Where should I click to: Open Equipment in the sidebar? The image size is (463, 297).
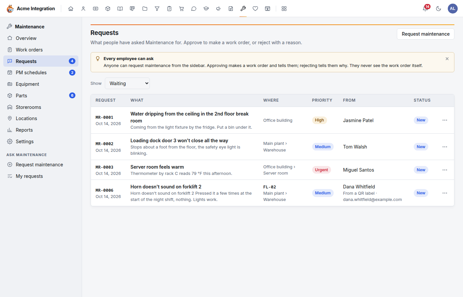point(41,84)
